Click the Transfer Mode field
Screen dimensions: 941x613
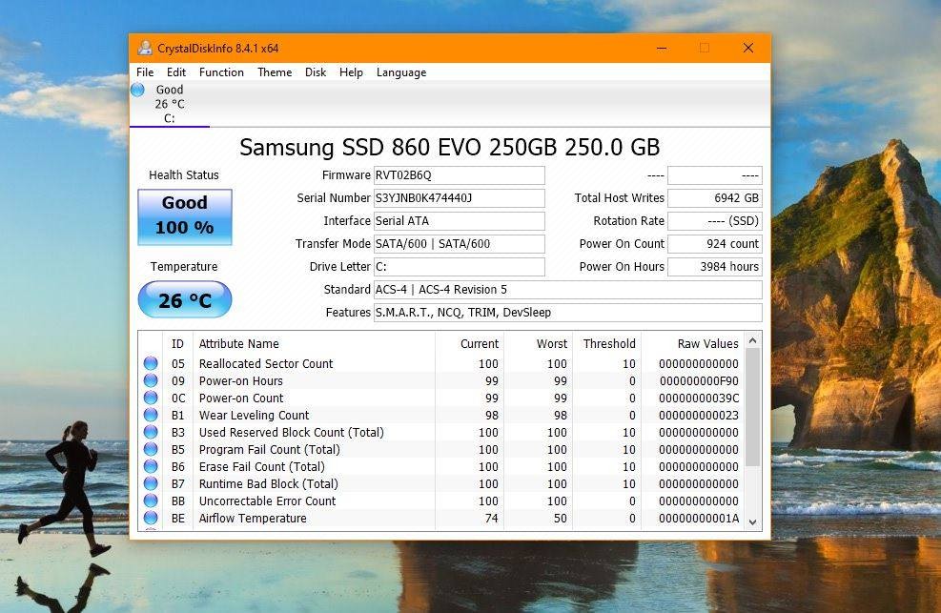[x=460, y=243]
